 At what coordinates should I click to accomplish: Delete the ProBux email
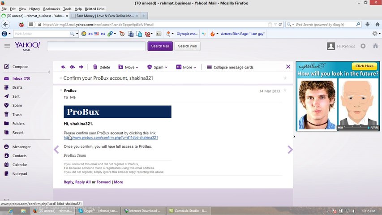click(102, 67)
